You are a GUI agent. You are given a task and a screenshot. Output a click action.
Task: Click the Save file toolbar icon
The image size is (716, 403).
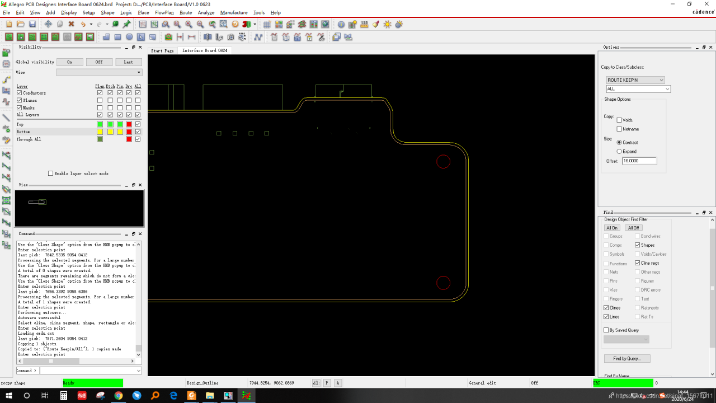point(32,24)
